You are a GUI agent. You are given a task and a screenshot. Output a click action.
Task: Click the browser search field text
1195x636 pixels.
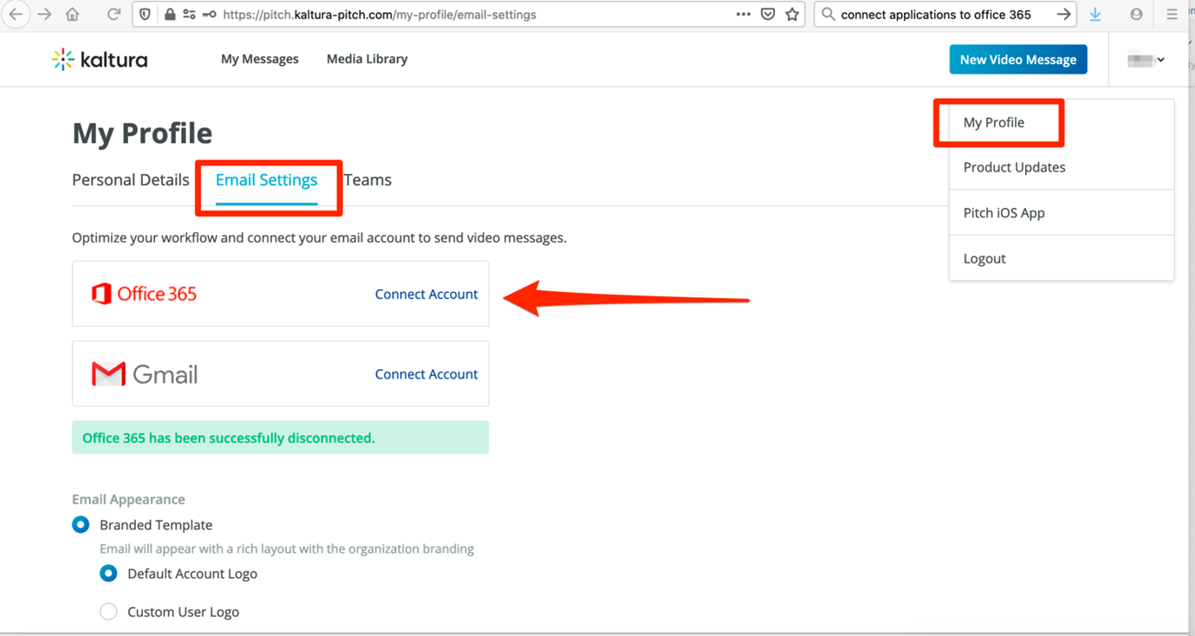pyautogui.click(x=936, y=15)
